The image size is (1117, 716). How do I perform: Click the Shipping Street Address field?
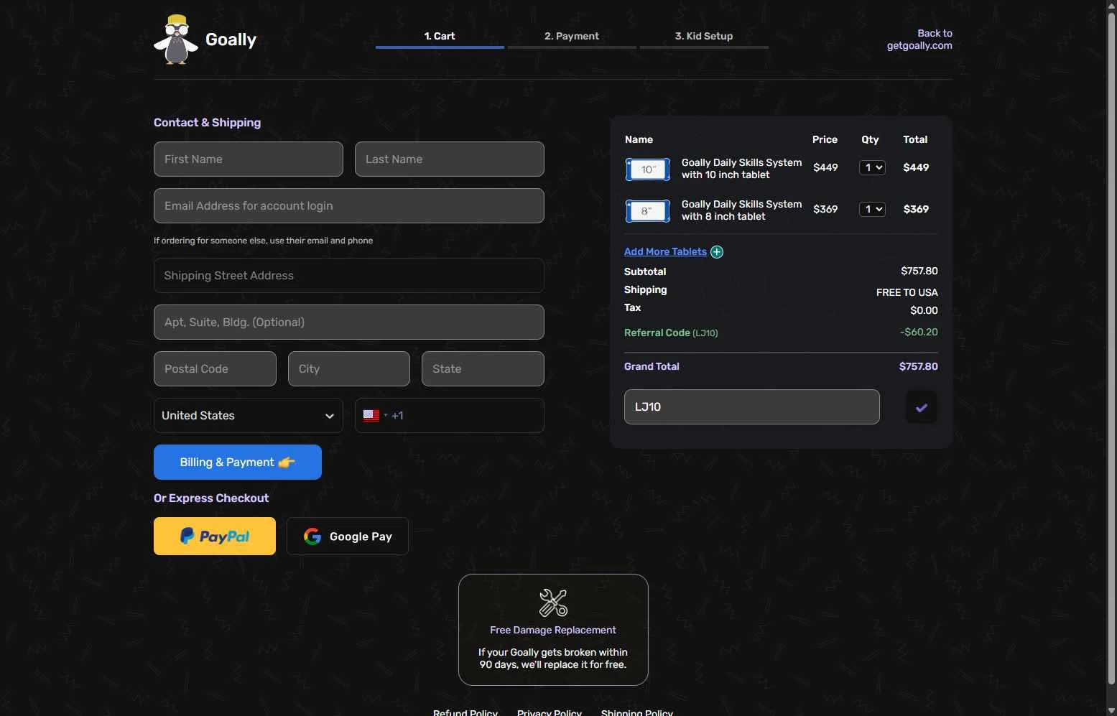coord(349,276)
